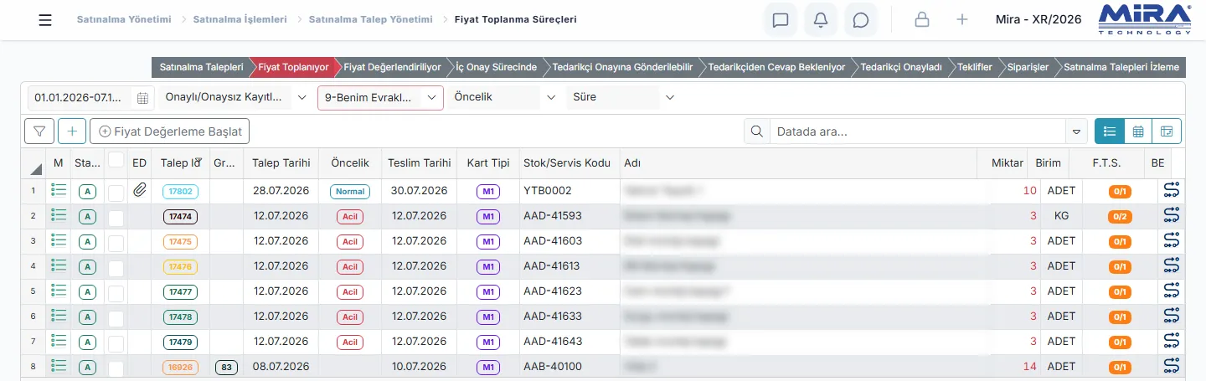Open the hamburger main menu
The image size is (1206, 381).
coord(45,20)
